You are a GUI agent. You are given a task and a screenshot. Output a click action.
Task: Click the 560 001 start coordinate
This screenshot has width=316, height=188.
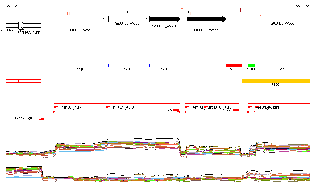pos(12,6)
